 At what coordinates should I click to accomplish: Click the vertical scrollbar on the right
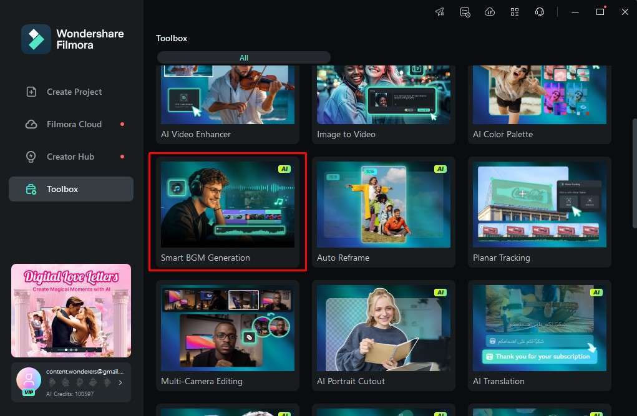[x=634, y=173]
